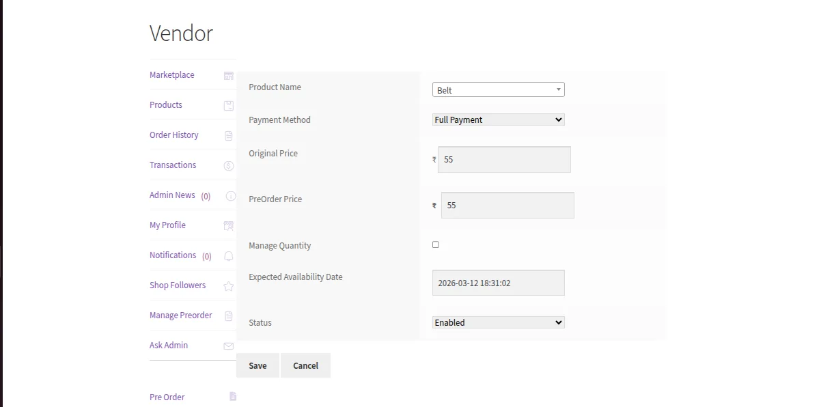The height and width of the screenshot is (407, 821).
Task: Click the PreOrder Price input field
Action: (507, 206)
